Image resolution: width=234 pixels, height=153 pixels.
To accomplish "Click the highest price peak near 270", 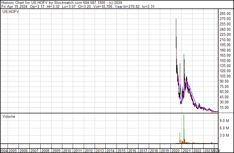I will click(x=176, y=20).
